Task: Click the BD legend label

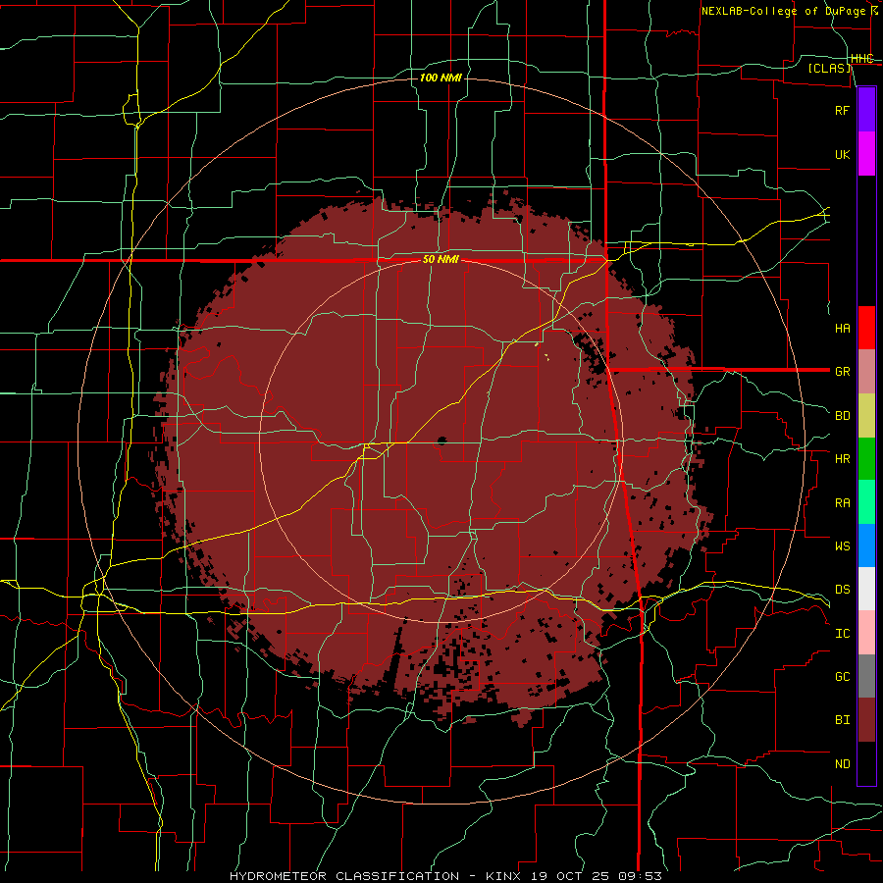Action: point(842,416)
